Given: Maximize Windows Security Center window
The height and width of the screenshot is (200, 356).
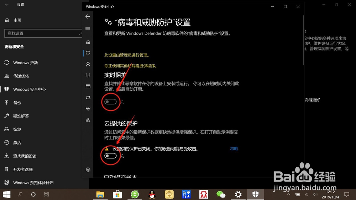Looking at the screenshot, I should (x=285, y=6).
